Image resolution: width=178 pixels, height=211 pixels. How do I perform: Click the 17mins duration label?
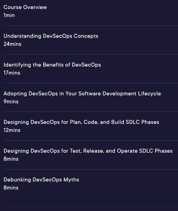(12, 73)
